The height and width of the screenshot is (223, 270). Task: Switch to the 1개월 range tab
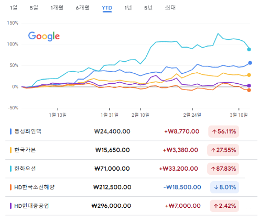(57, 8)
